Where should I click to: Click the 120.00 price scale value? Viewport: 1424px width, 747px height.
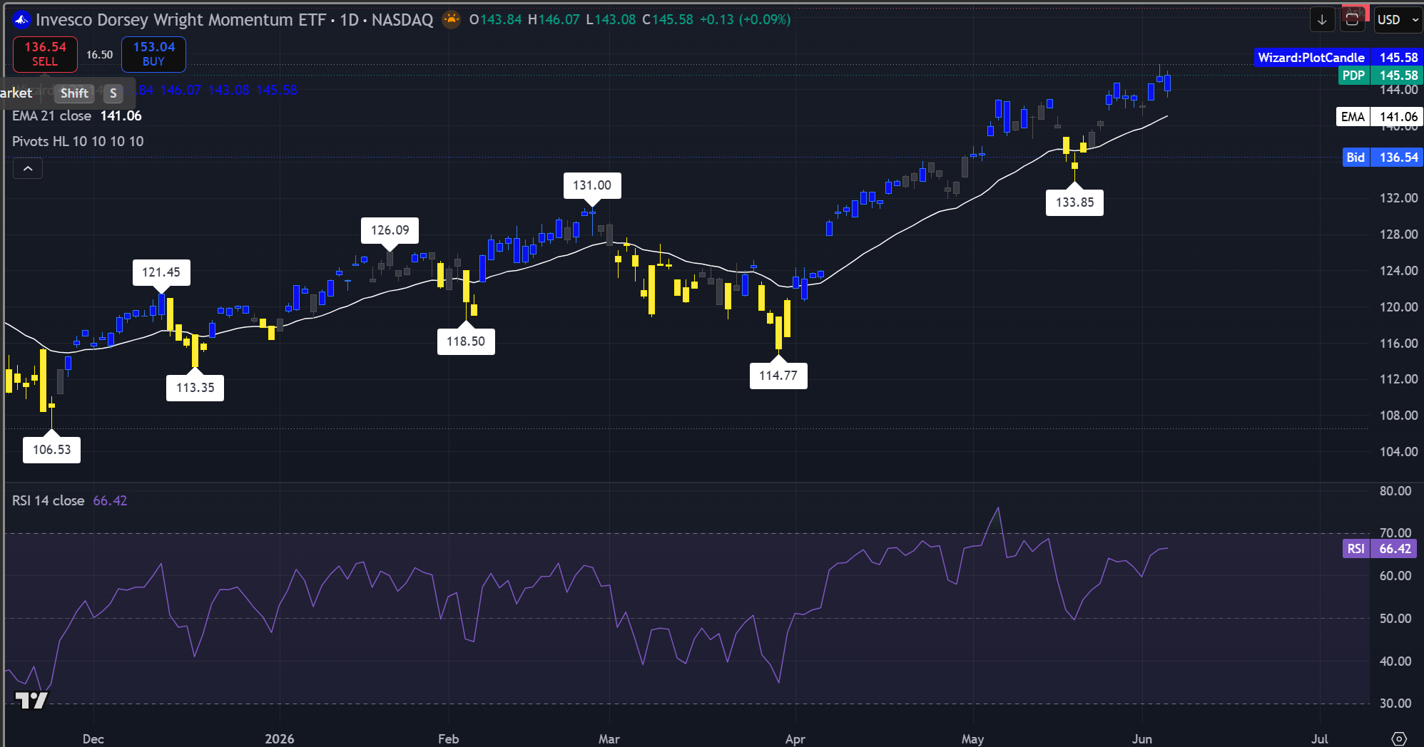pos(1398,307)
